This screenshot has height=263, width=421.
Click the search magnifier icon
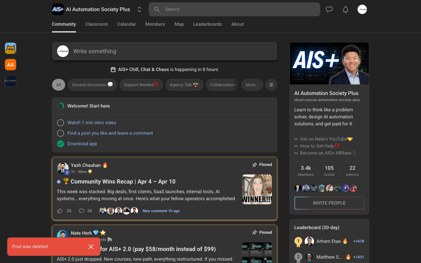tap(157, 9)
